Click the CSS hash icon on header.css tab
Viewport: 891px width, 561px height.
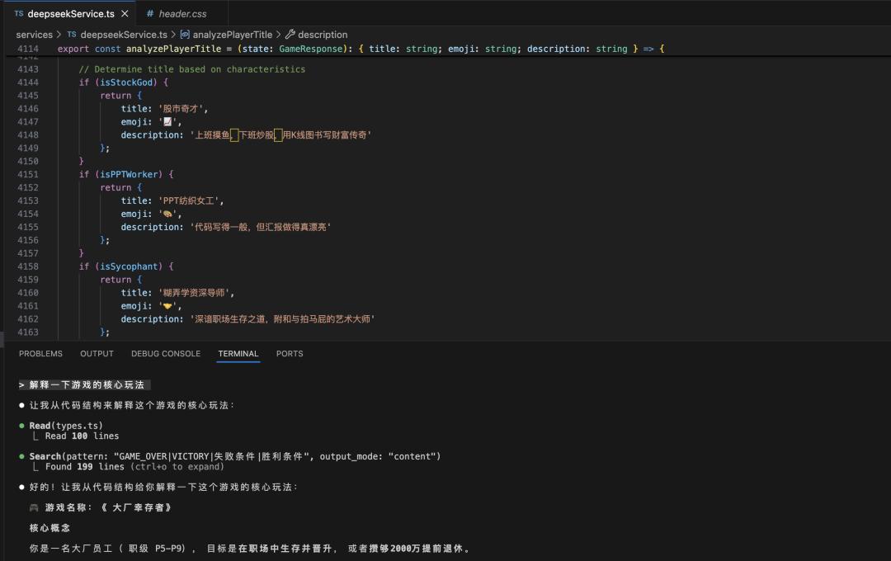[150, 14]
